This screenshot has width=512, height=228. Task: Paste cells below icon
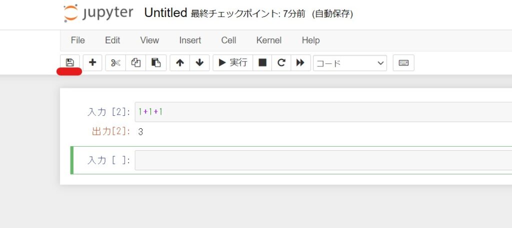click(156, 62)
